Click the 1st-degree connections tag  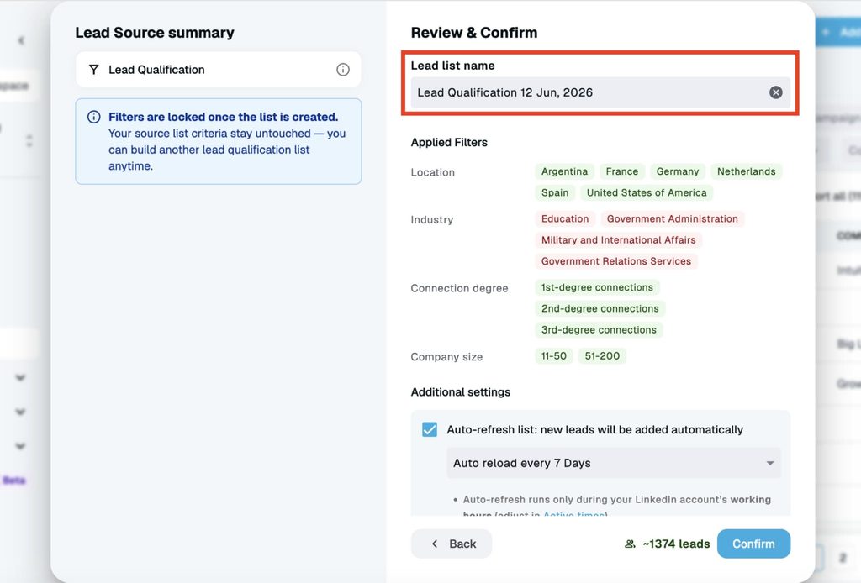598,287
